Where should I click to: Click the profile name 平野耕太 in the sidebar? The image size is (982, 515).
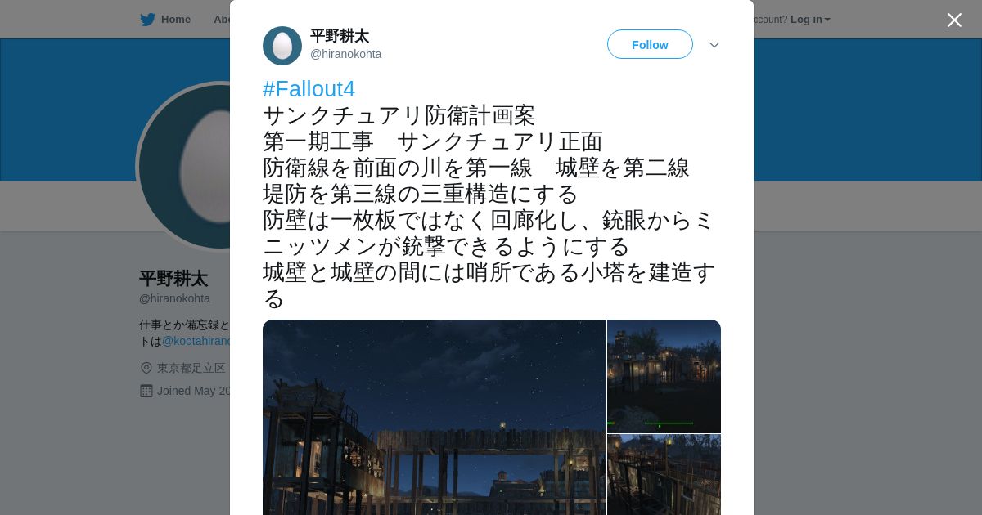click(x=173, y=279)
